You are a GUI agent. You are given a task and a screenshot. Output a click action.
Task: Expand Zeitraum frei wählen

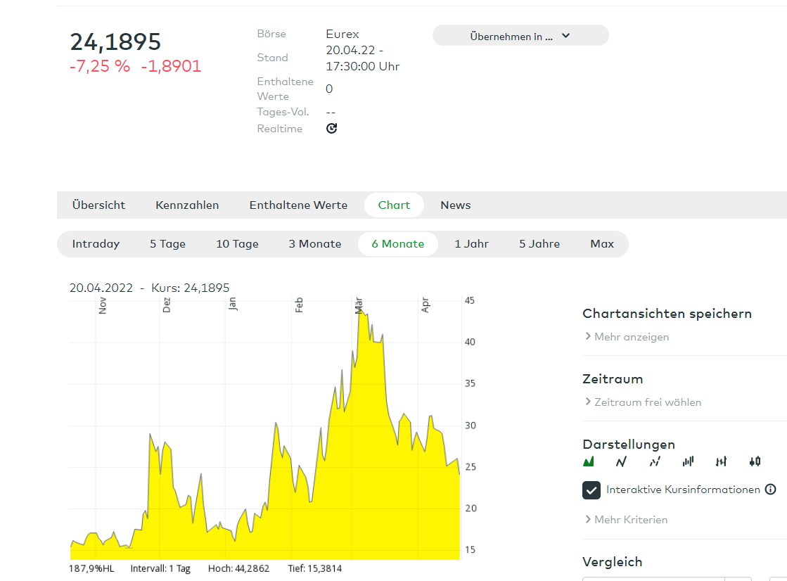pos(647,402)
